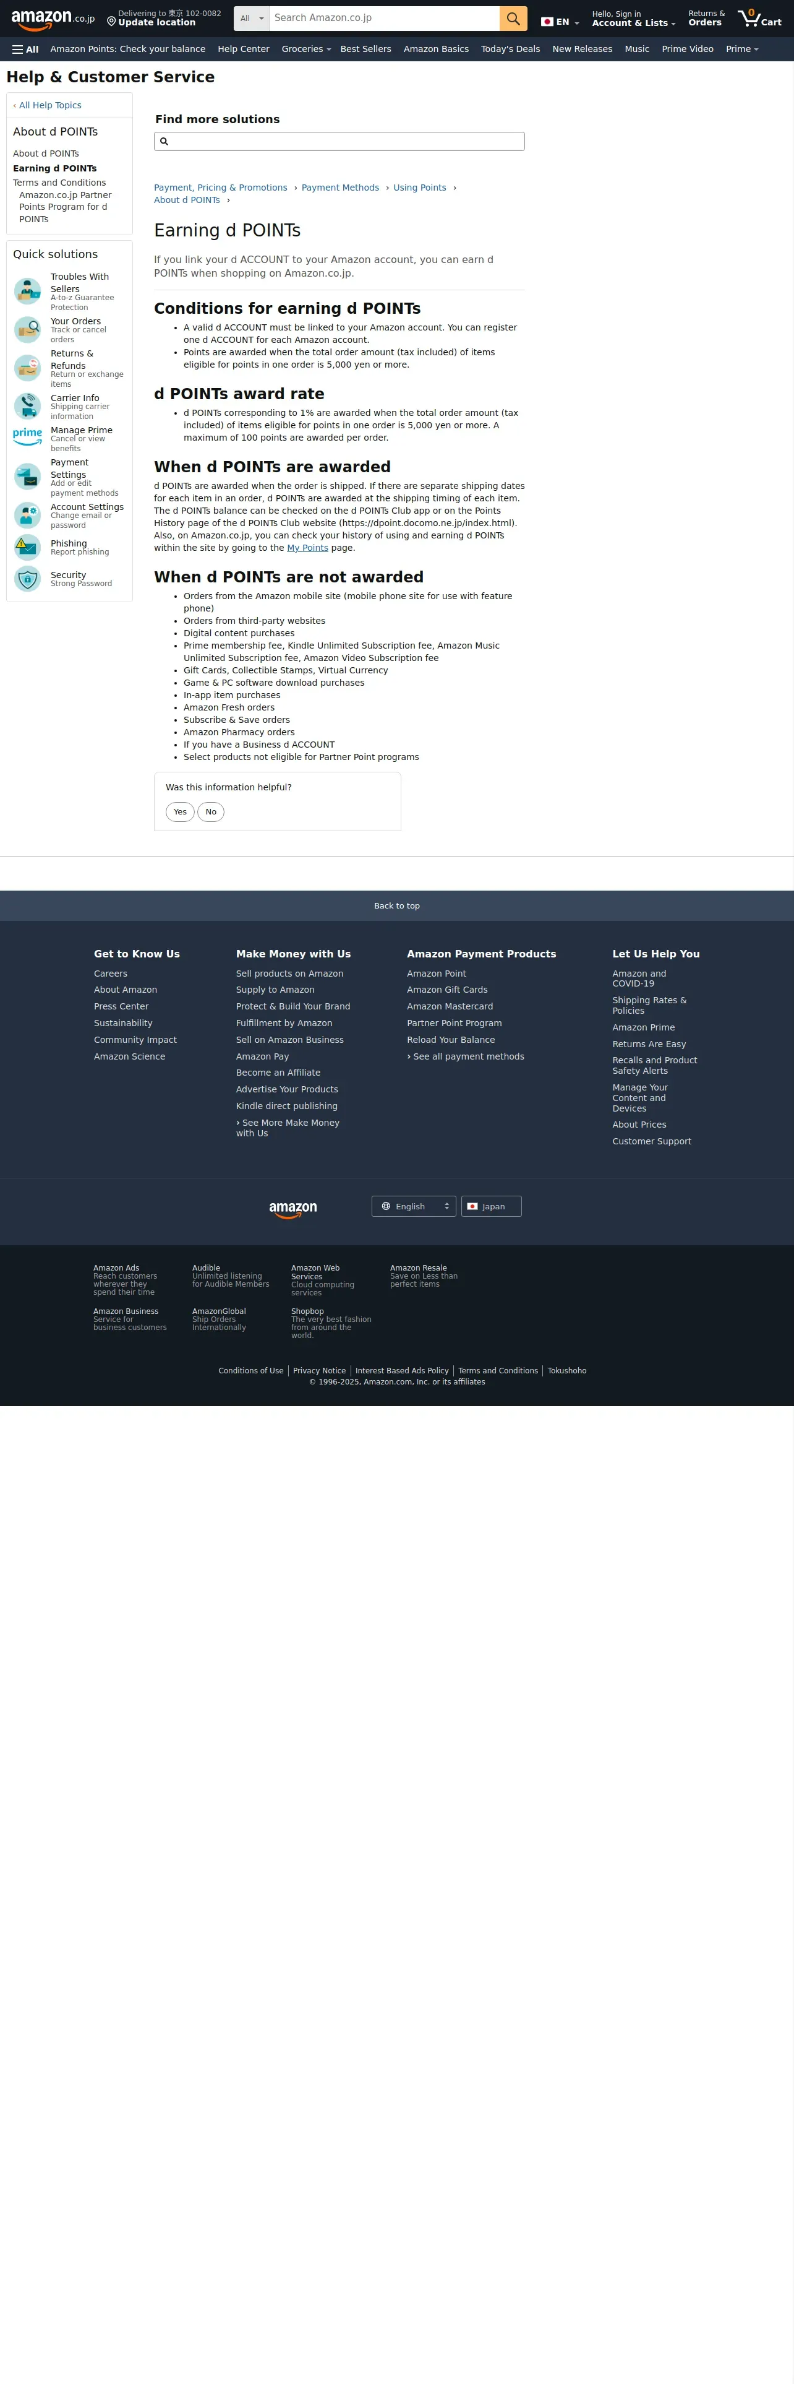Open Tokushoho footer link
The height and width of the screenshot is (2384, 794).
click(x=566, y=1371)
